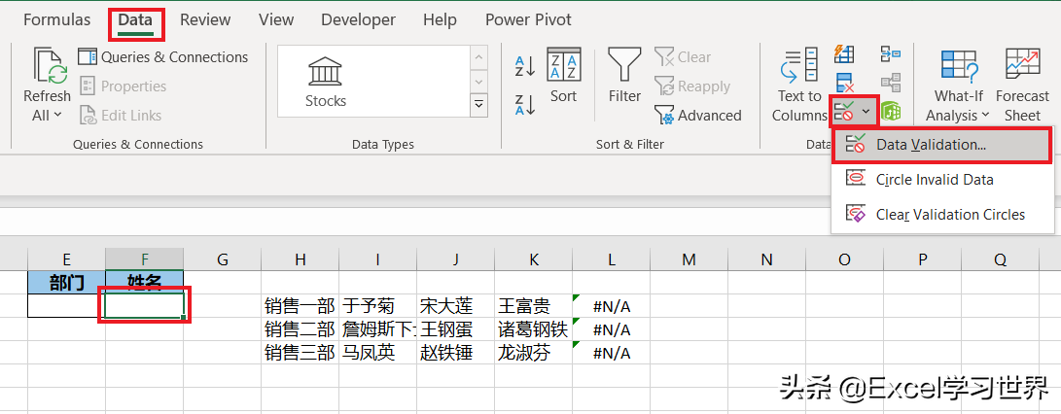Click cell containing 诸葛钢铁

click(533, 329)
